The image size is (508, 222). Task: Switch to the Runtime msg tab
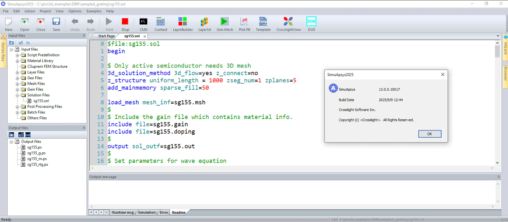pyautogui.click(x=123, y=212)
